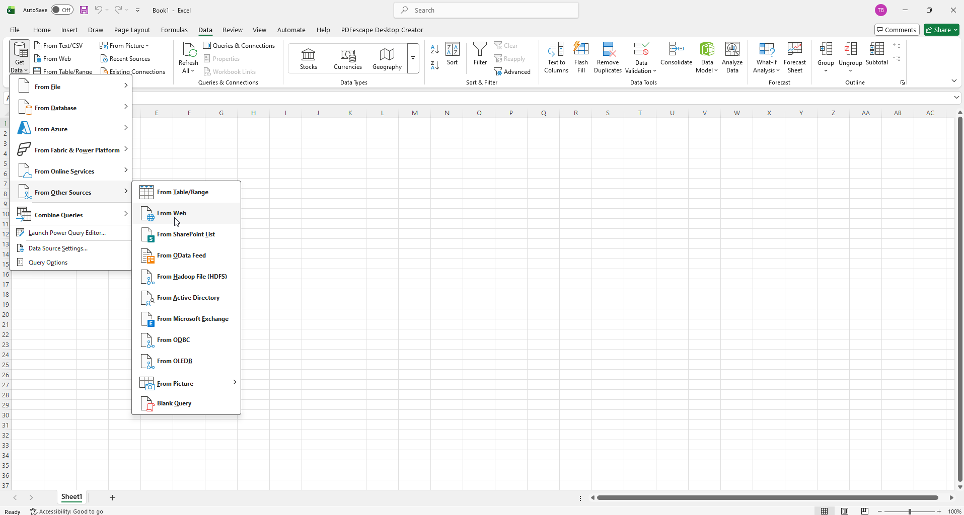This screenshot has height=515, width=964.
Task: Collapse the ribbon with chevron
Action: pyautogui.click(x=954, y=80)
